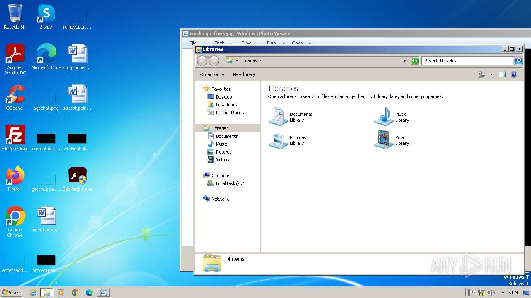Select the workingbef image file on desktop
The width and height of the screenshot is (531, 298).
(77, 142)
